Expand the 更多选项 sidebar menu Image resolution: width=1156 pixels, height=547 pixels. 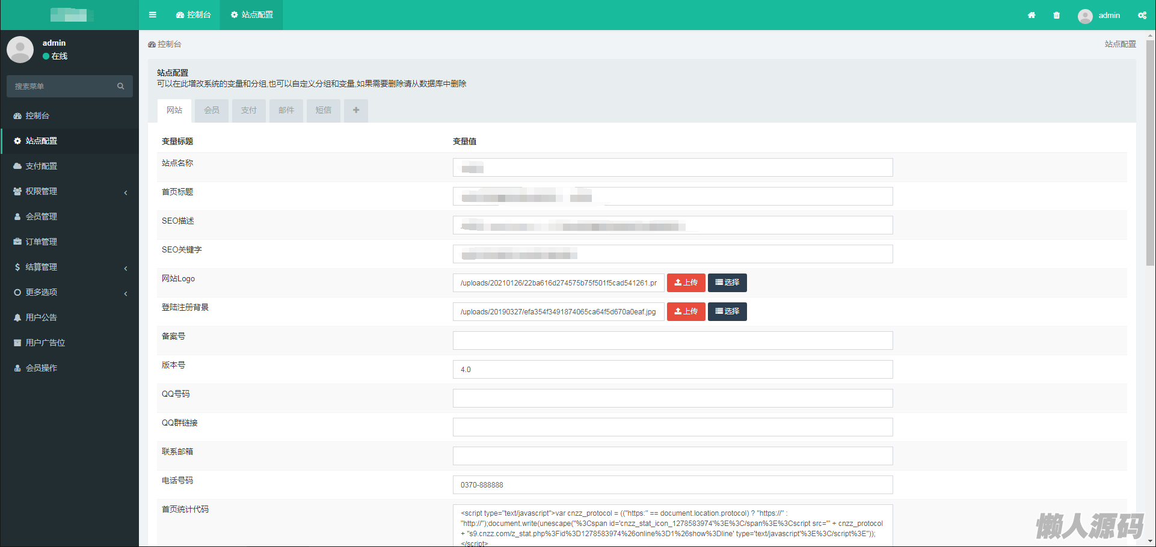coord(42,293)
